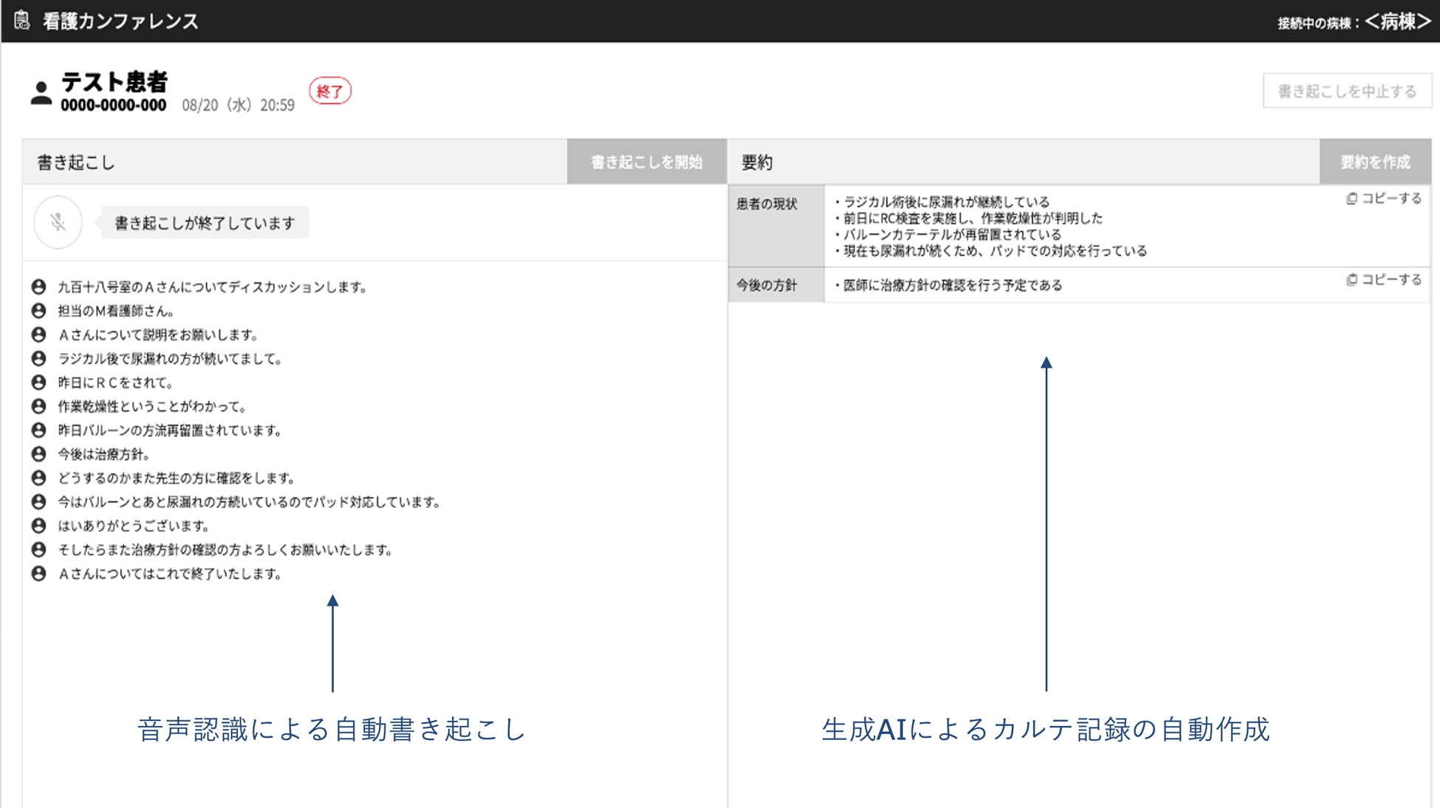Click speaker avatar beside 担当のM看護師さん line
The height and width of the screenshot is (808, 1440).
(x=39, y=311)
